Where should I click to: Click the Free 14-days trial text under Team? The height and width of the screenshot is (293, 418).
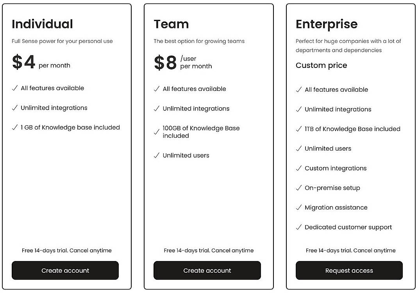click(x=209, y=250)
